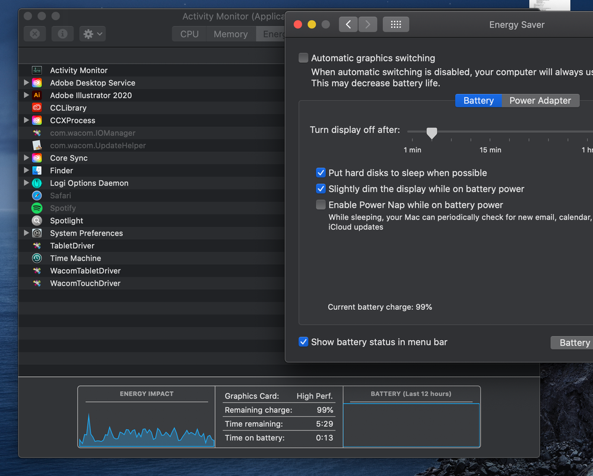Click Graphics Card High Perf. value
593x476 pixels.
click(x=315, y=396)
